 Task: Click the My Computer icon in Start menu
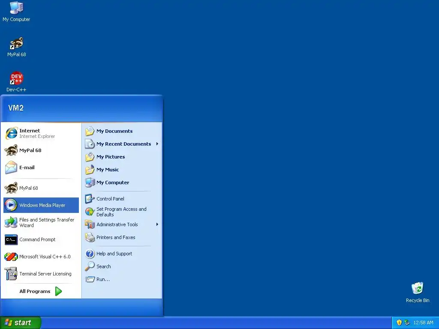pyautogui.click(x=90, y=182)
